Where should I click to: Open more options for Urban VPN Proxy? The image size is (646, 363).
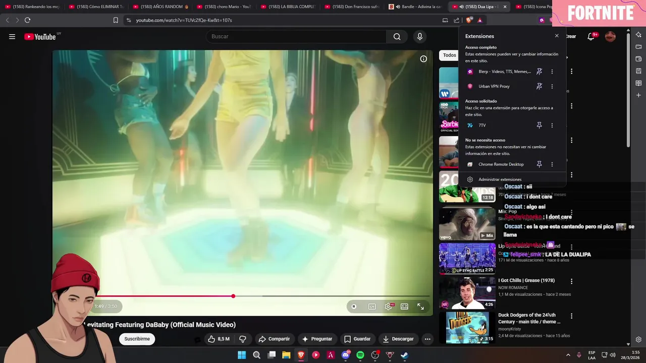pos(552,86)
